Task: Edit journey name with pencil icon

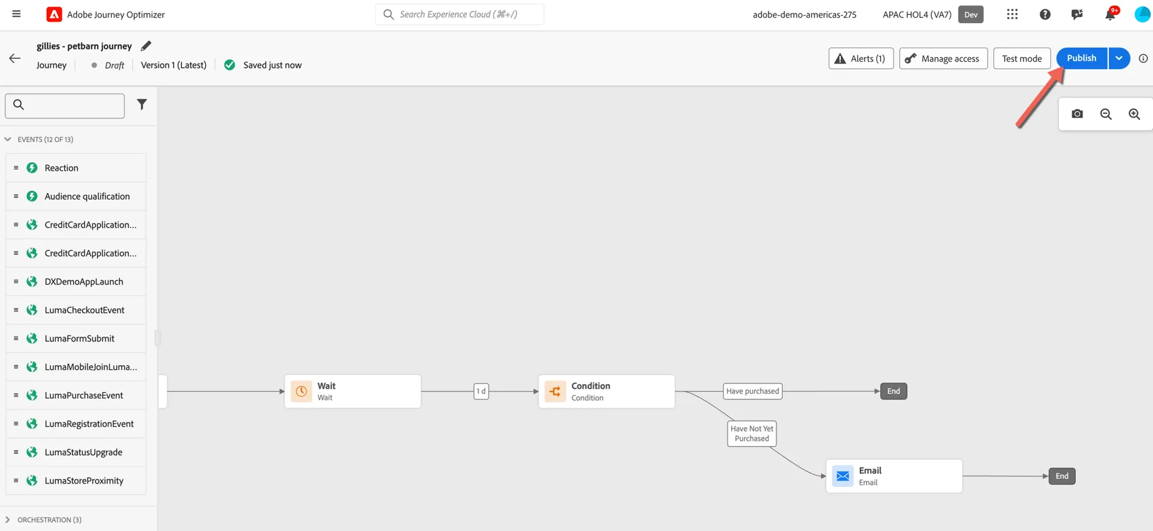Action: coord(146,46)
